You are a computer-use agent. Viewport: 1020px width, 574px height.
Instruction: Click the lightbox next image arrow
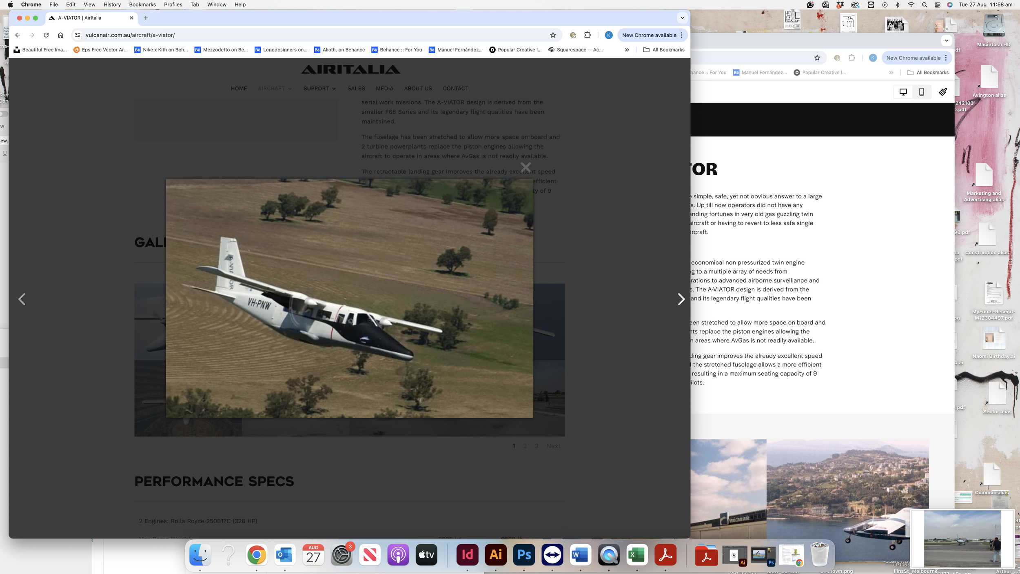coord(681,299)
